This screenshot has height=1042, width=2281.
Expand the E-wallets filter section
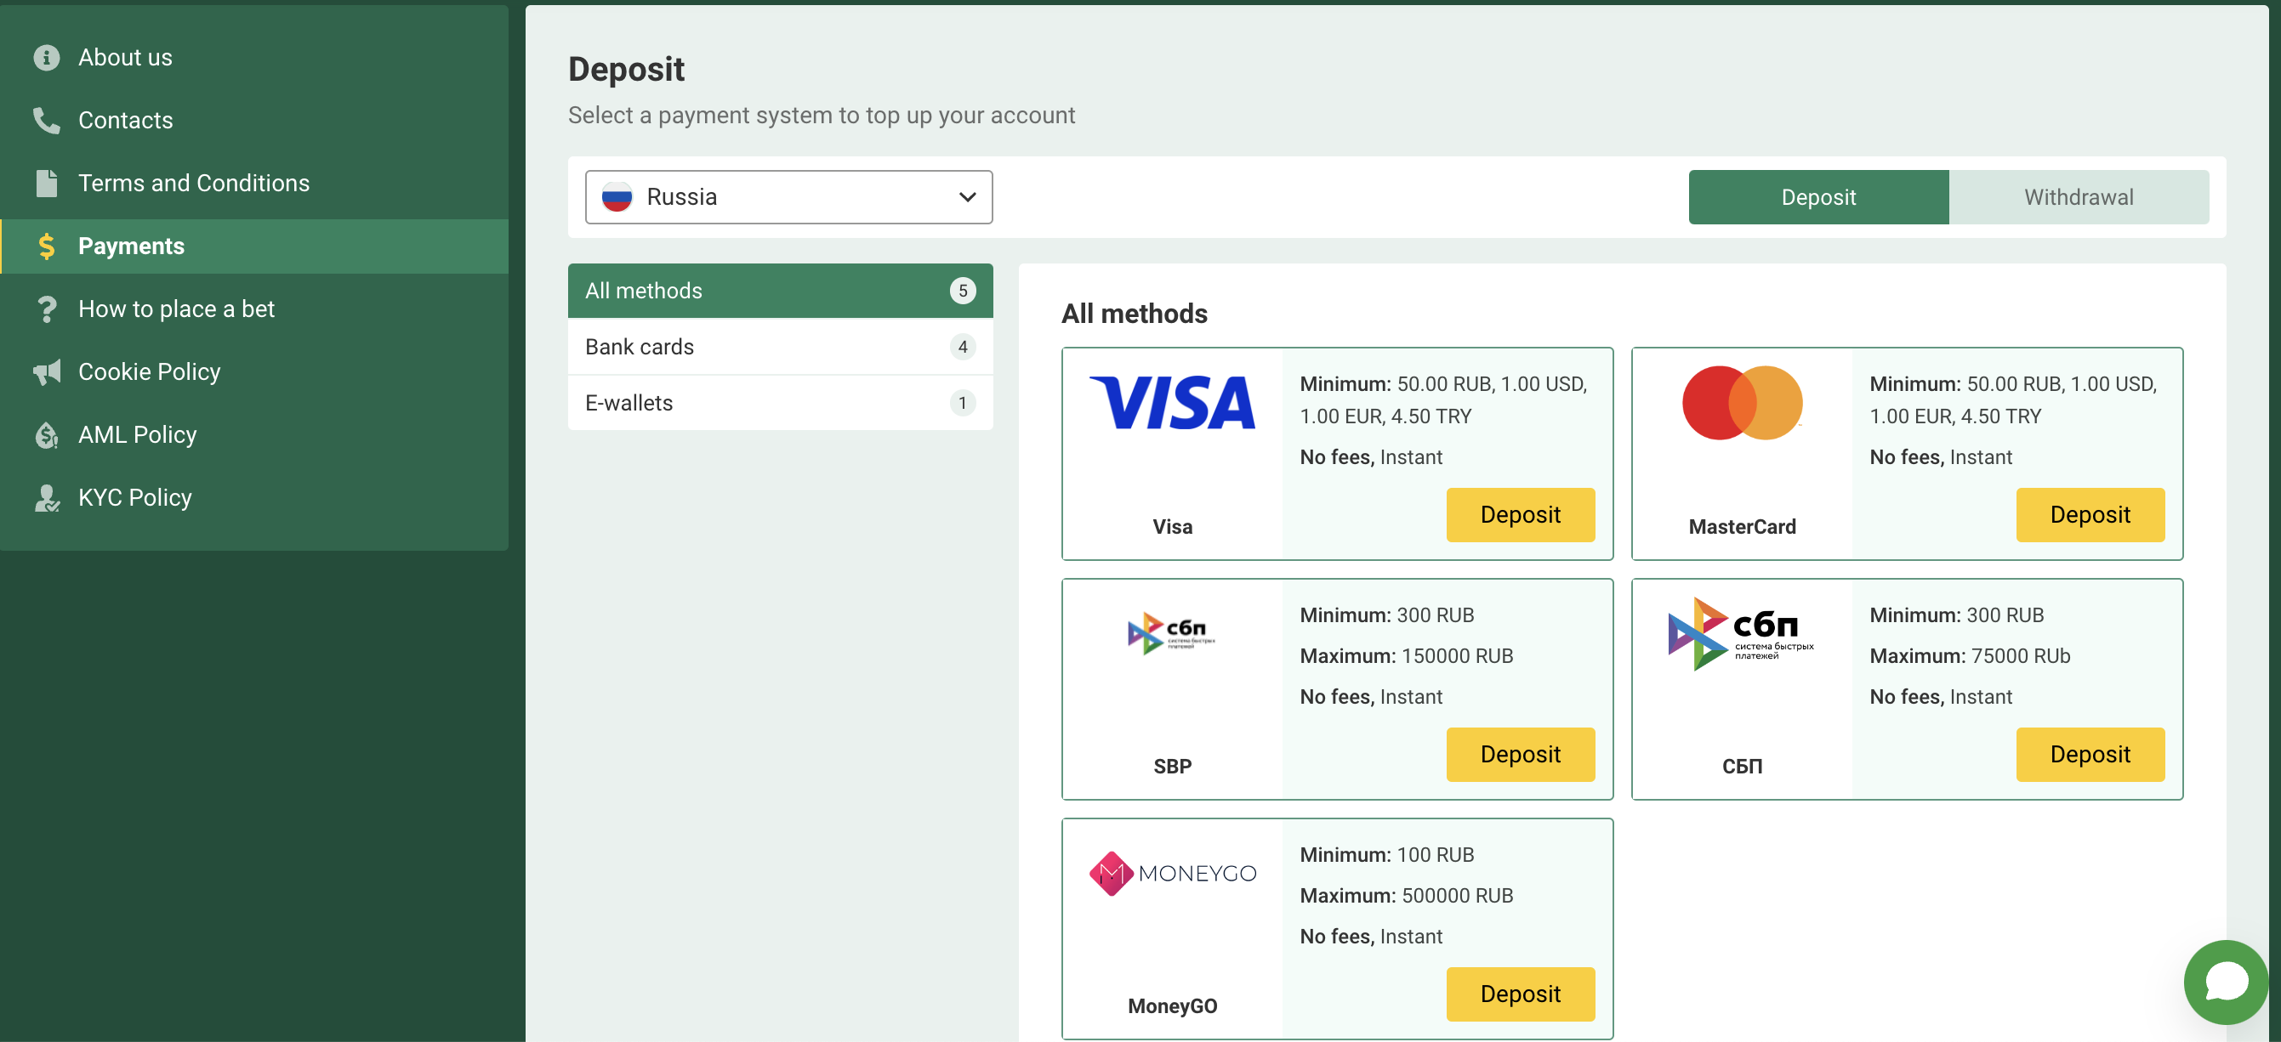pyautogui.click(x=780, y=401)
